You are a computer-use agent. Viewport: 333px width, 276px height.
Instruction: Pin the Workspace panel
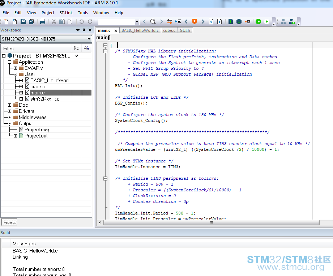(84, 30)
